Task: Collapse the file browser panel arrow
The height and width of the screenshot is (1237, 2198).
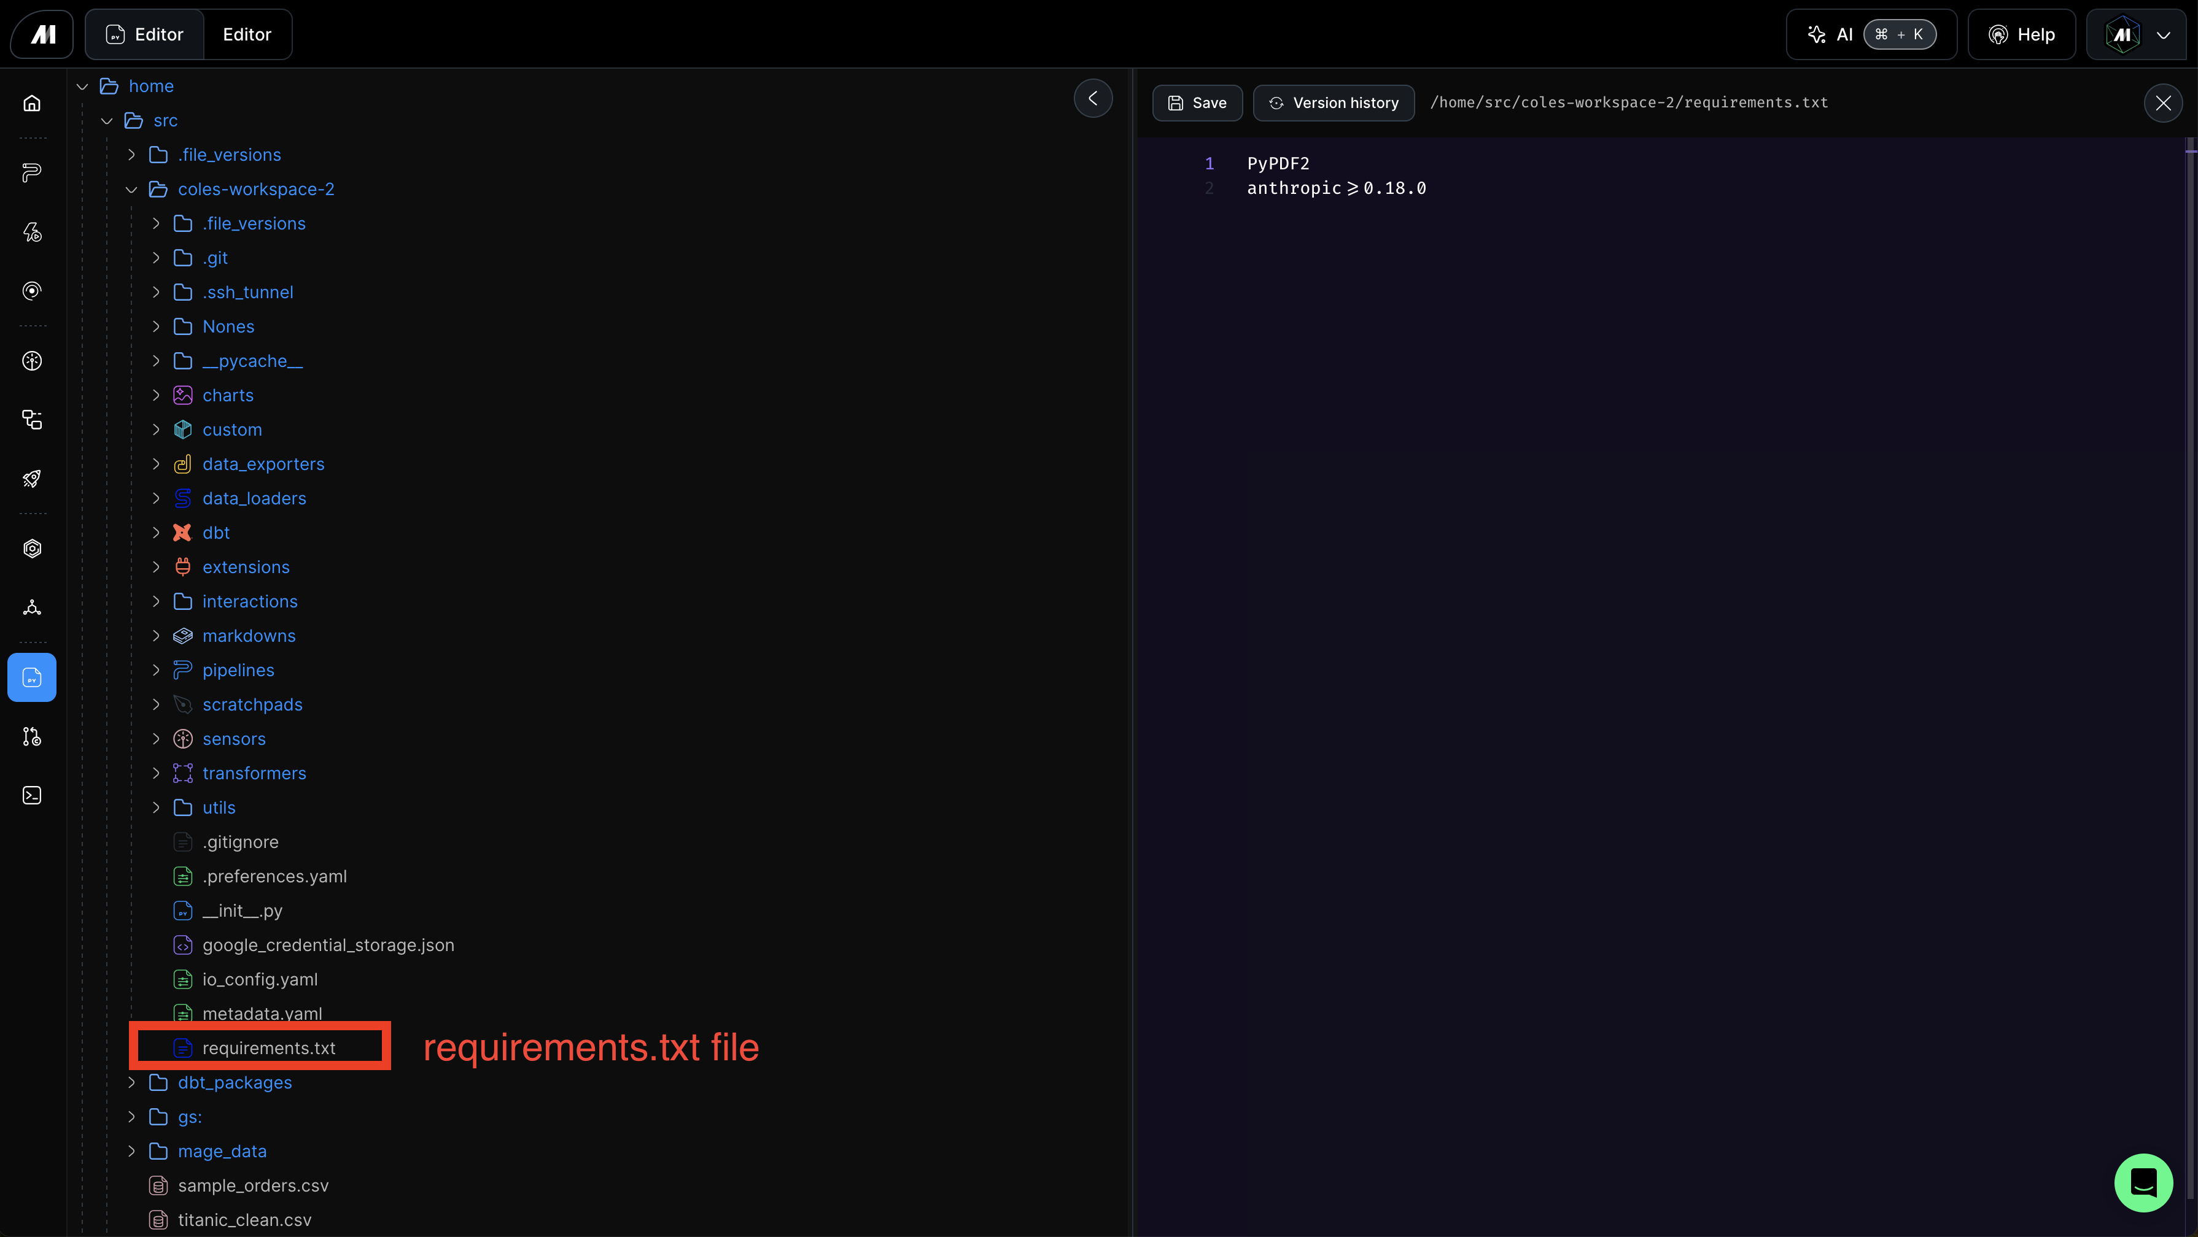Action: pyautogui.click(x=1092, y=99)
